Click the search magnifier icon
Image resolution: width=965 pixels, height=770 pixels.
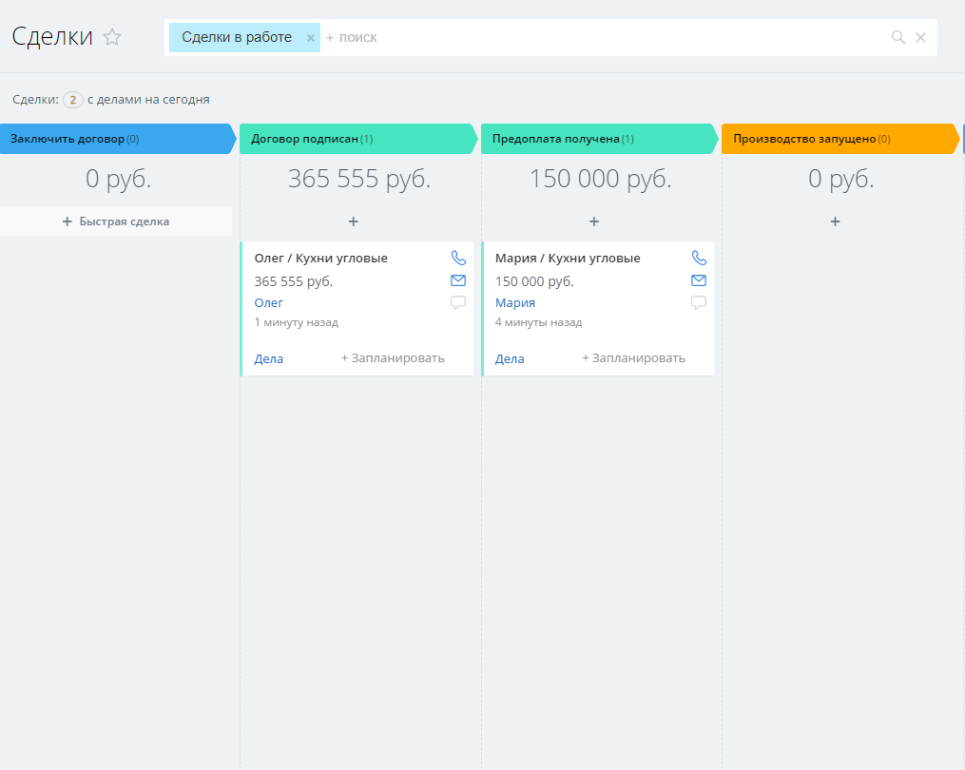click(897, 37)
